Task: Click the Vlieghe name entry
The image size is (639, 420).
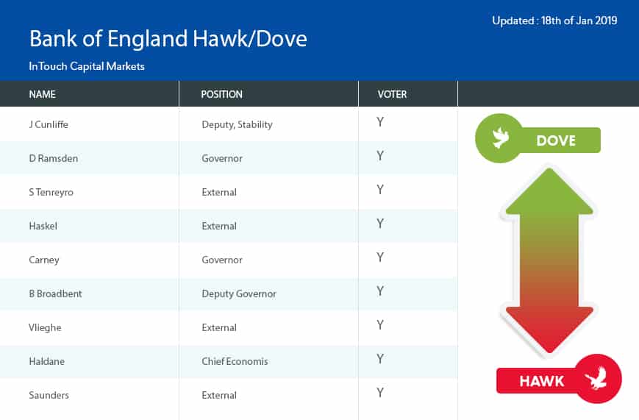Action: [x=45, y=327]
